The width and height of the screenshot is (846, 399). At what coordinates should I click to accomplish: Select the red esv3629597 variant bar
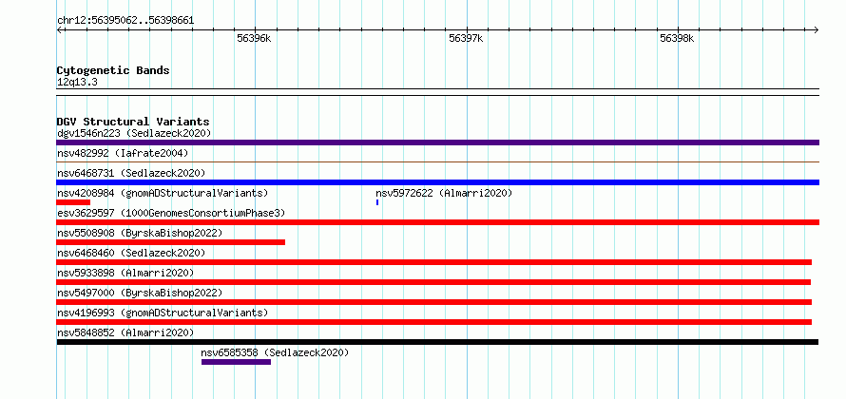tap(437, 222)
